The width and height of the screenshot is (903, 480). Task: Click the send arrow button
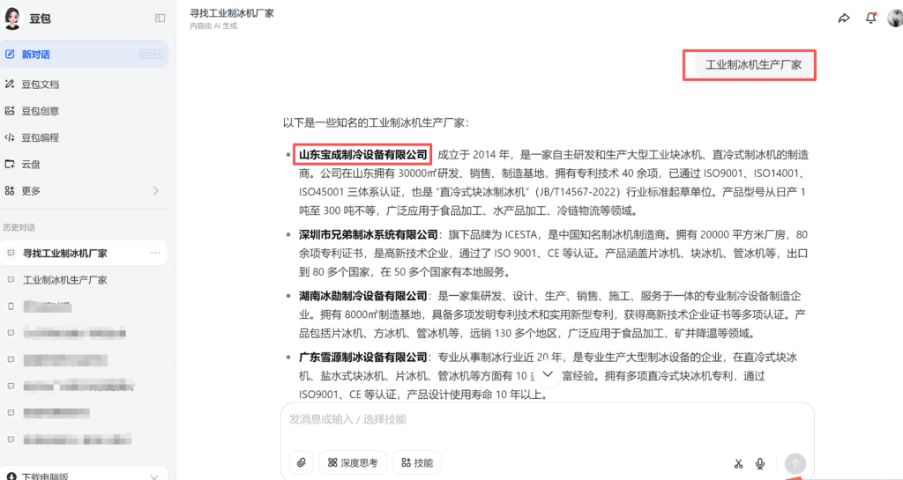coord(795,463)
